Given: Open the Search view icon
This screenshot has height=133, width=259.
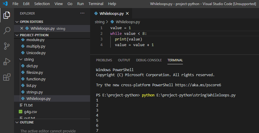Looking at the screenshot, I should [7, 31].
